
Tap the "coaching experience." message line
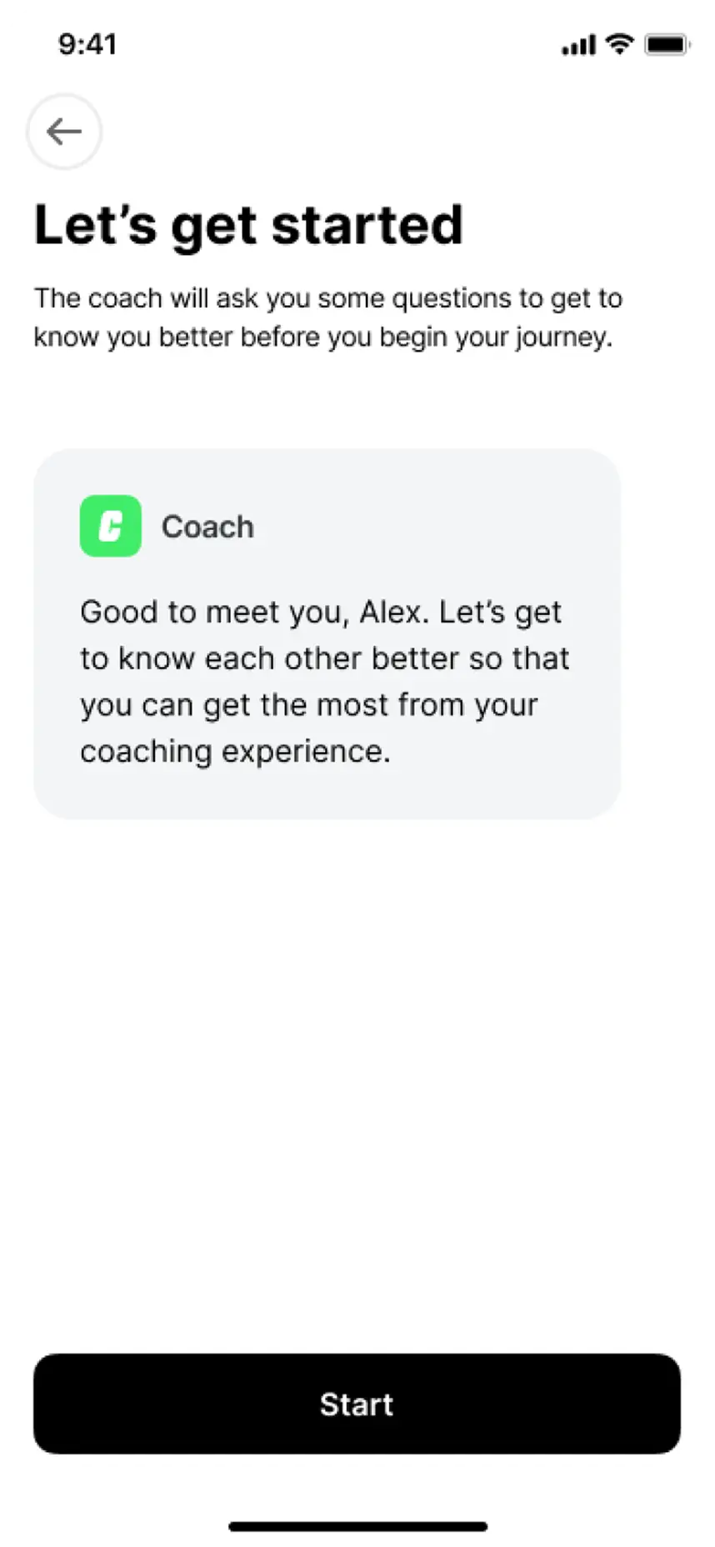tap(235, 752)
